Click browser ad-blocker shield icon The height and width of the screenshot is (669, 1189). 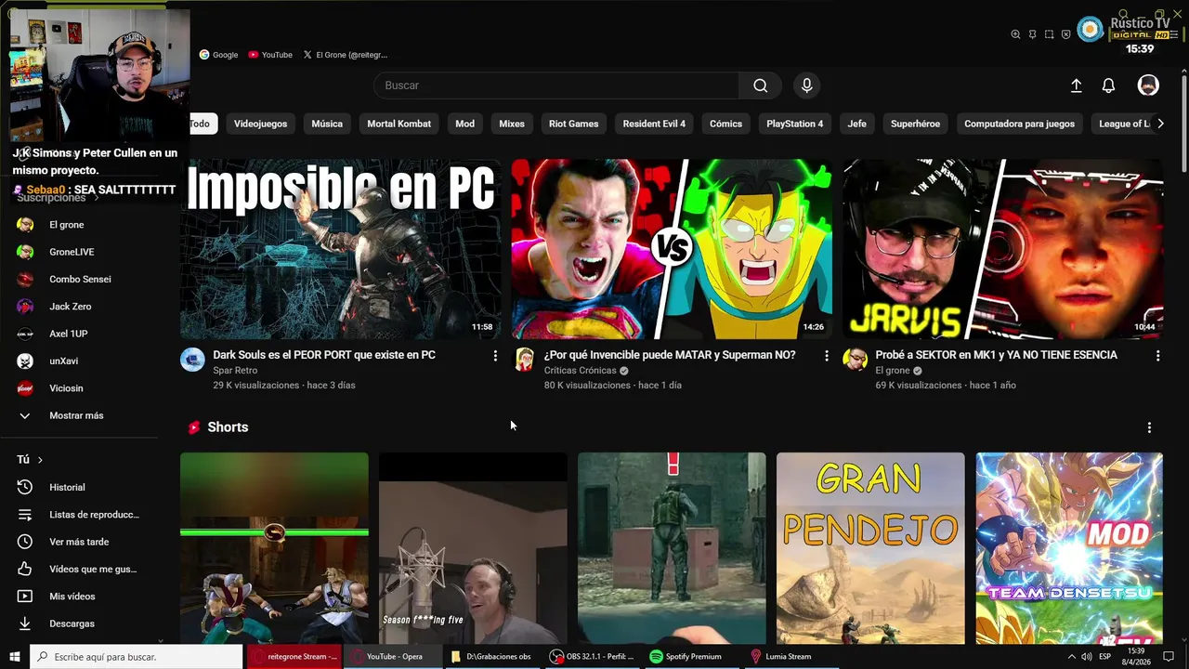click(x=1065, y=34)
